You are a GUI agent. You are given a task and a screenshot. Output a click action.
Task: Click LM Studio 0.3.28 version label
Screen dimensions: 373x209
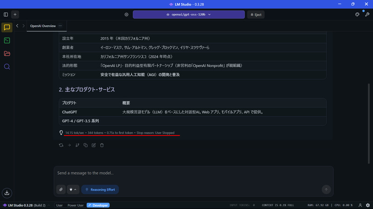(24, 205)
